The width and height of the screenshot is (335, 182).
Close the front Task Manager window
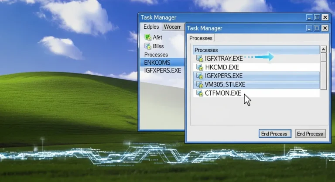pos(325,28)
